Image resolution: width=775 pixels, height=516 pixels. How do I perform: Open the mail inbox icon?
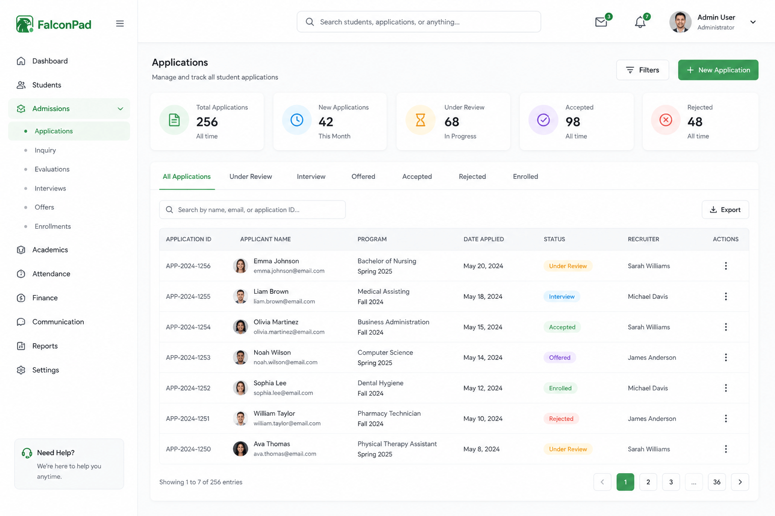[x=601, y=22]
